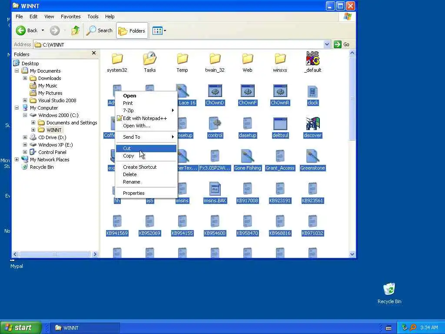Click the folder pane scroll right arrow
The width and height of the screenshot is (445, 334).
pos(95,254)
